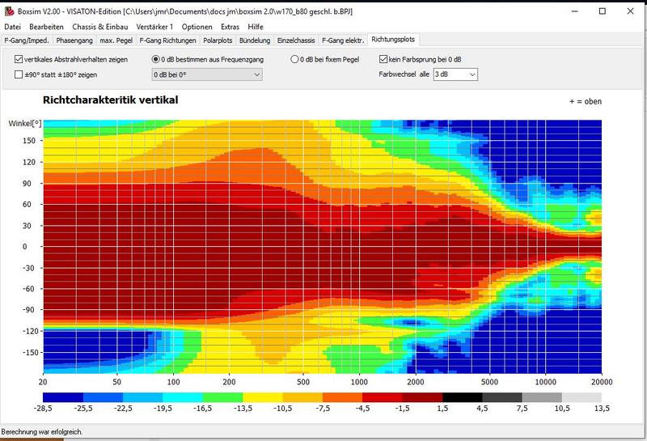The width and height of the screenshot is (647, 441).
Task: Click the 'Richtcharakteritik vertikal' plot title
Action: 109,100
